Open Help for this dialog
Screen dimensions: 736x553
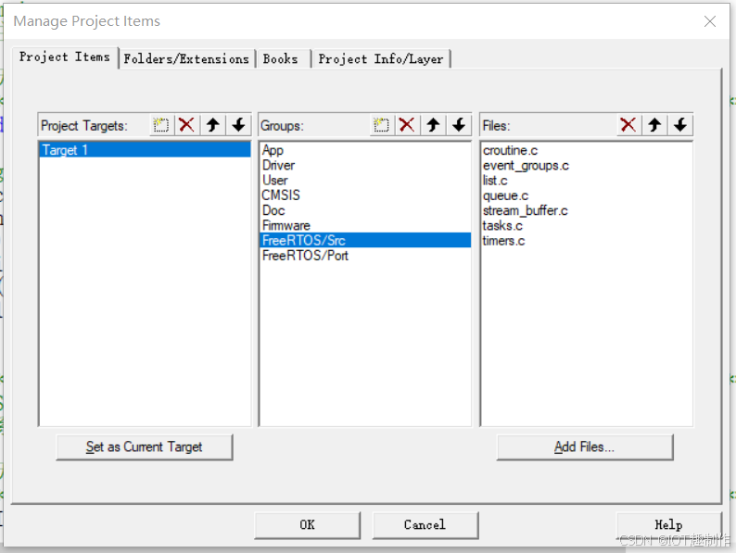[x=669, y=525]
